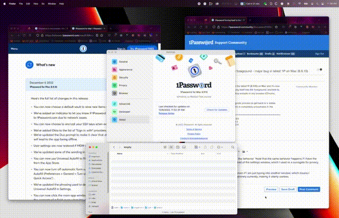This screenshot has height=218, width=339.
Task: Click the Sign in link on 1Password page
Action: tap(121, 48)
